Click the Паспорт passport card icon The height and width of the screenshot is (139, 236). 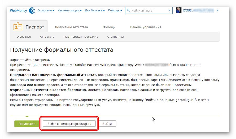[x=18, y=27]
